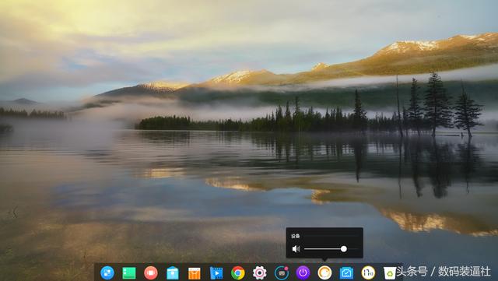
Task: Click the orange sound volume dock icon
Action: click(324, 272)
